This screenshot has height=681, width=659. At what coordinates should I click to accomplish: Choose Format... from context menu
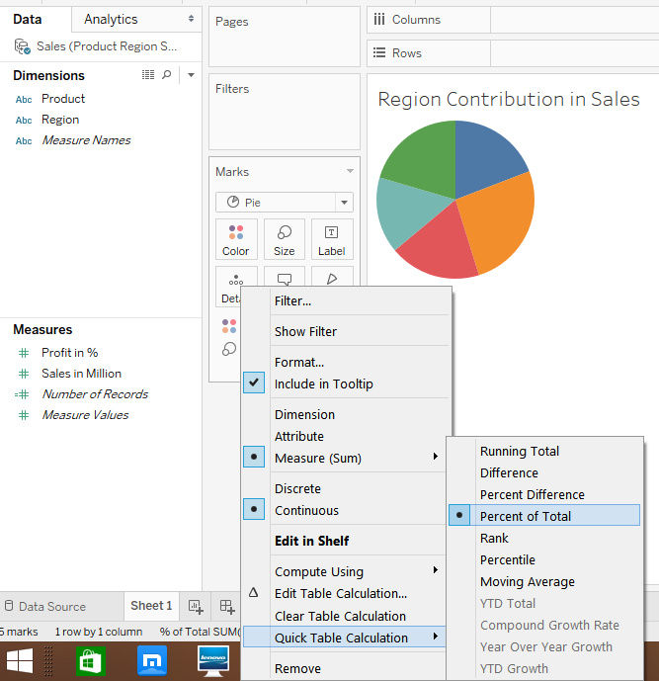(x=299, y=362)
